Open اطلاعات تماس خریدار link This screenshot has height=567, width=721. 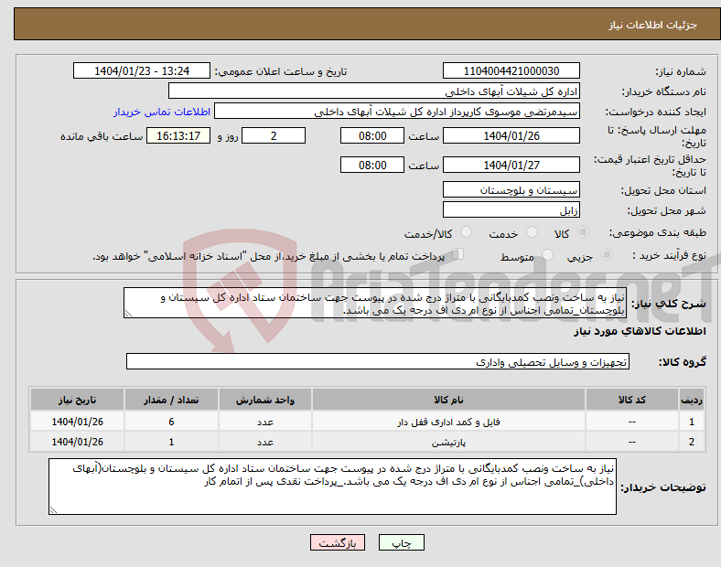(x=162, y=112)
